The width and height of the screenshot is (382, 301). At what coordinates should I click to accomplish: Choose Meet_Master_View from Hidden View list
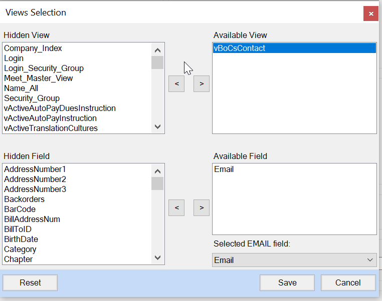coord(39,78)
